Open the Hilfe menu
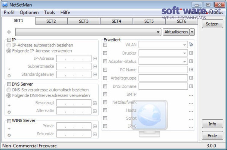The image size is (227, 150). tap(65, 12)
